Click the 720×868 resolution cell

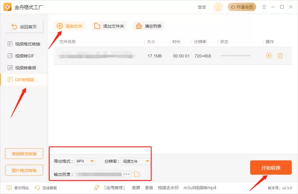(x=203, y=56)
